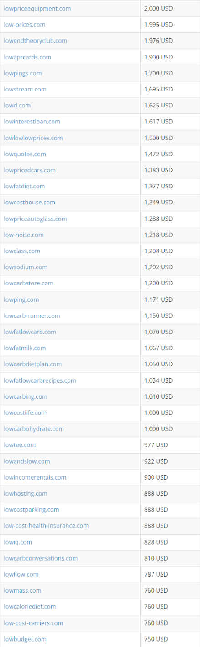Click lowinterestloan.com link
This screenshot has width=200, height=647.
32,122
